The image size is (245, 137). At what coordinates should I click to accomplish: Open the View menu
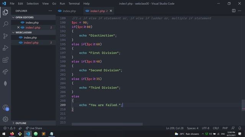click(x=45, y=3)
